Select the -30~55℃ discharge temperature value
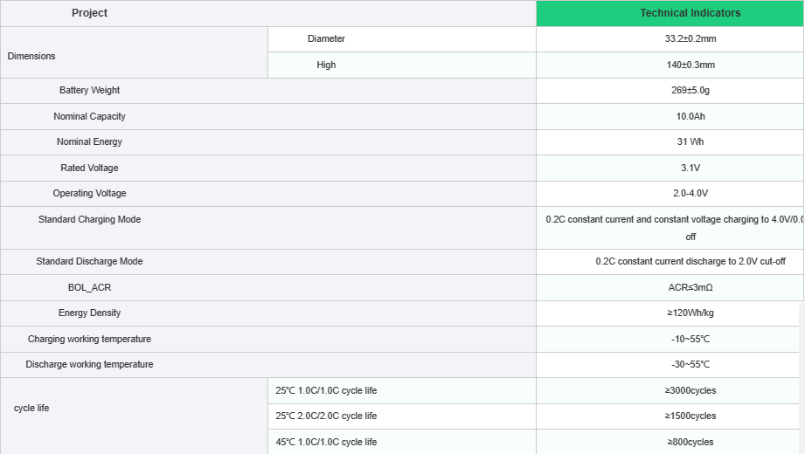 pos(690,365)
